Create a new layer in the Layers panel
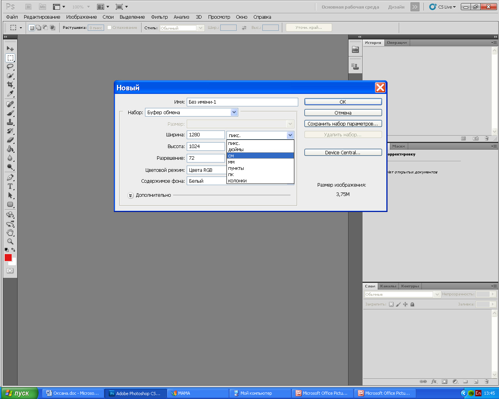Image resolution: width=499 pixels, height=399 pixels. (476, 381)
